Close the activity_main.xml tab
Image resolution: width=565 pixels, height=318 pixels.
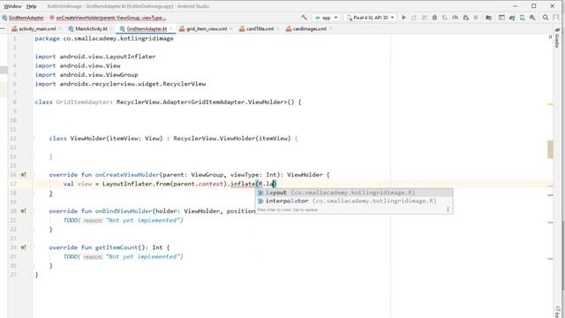coord(60,28)
